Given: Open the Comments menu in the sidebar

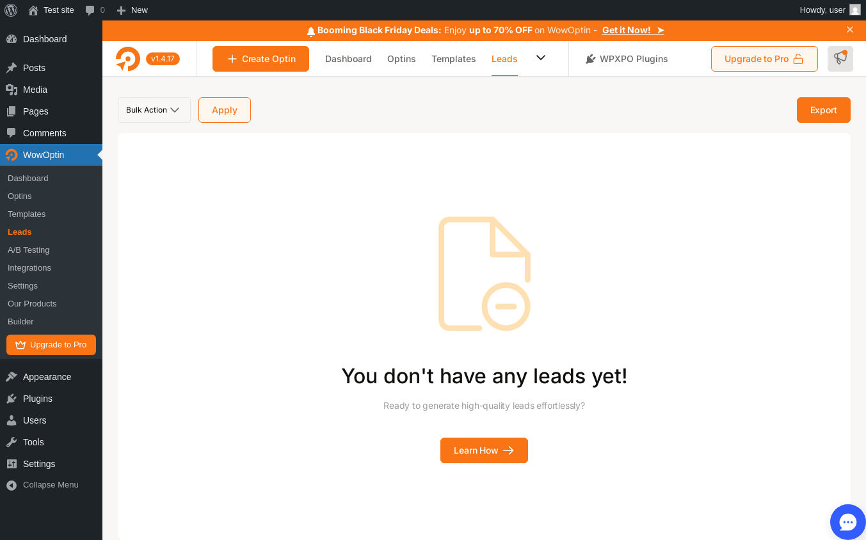Looking at the screenshot, I should tap(51, 133).
